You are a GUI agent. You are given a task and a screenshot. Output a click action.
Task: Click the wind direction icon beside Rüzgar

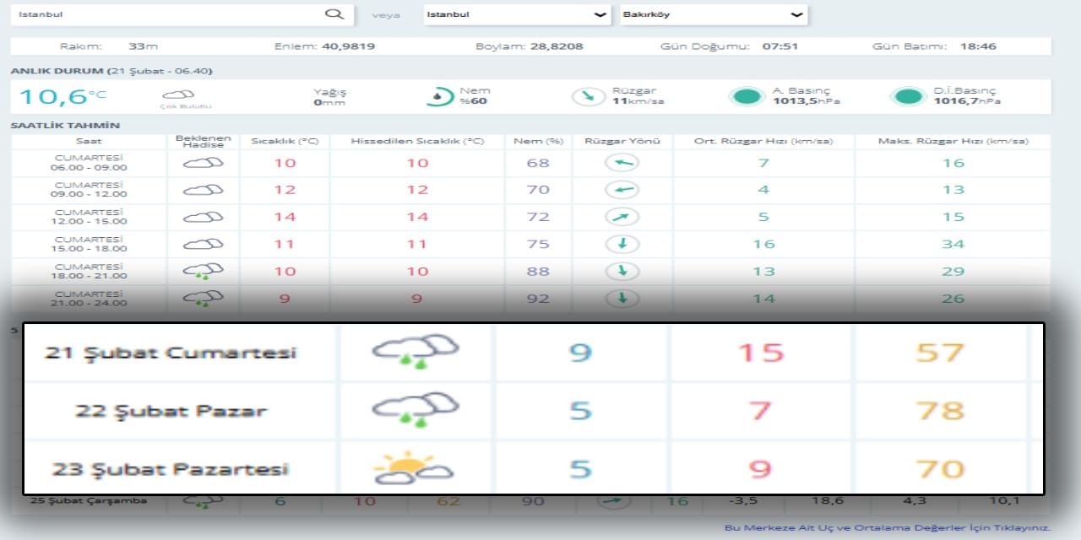584,96
